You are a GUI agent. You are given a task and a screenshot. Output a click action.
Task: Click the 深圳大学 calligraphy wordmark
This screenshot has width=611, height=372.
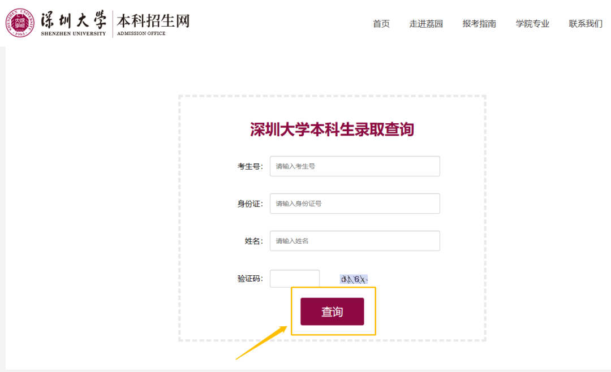(74, 19)
